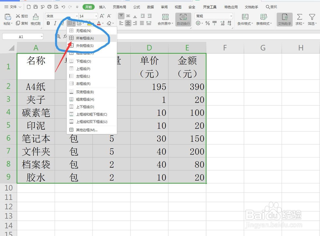
Task: Select the Format Painter (格式刷) tool
Action: pos(35,20)
